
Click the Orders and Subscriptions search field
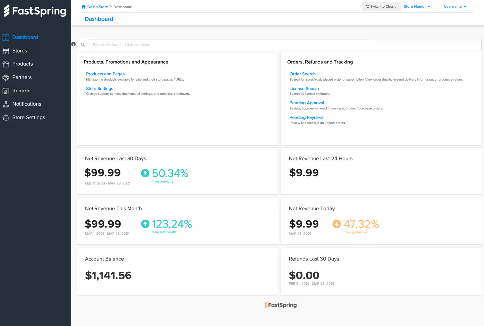pyautogui.click(x=231, y=44)
